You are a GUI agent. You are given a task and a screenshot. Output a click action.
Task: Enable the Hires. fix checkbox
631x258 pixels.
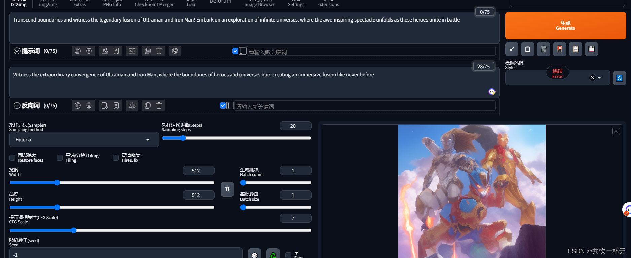(x=116, y=158)
